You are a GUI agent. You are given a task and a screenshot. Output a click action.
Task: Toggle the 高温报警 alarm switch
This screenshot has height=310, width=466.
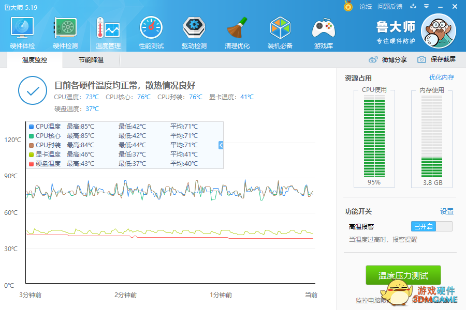[431, 226]
